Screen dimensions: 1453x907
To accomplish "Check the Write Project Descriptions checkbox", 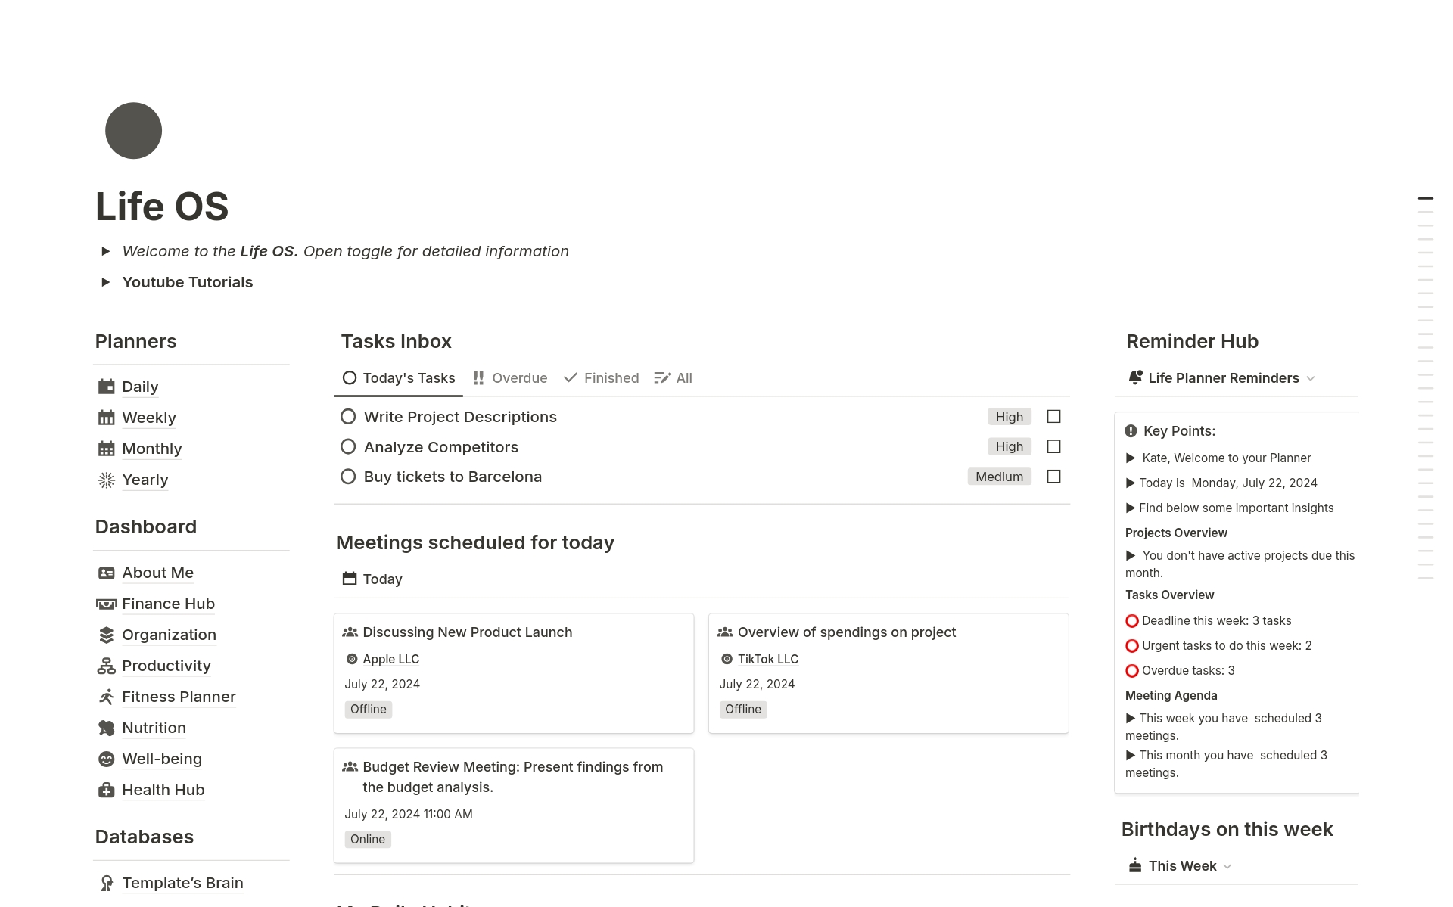I will pos(1053,417).
